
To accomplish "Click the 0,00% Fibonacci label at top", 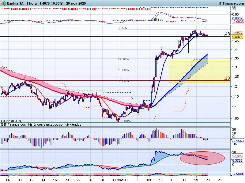I will tap(122, 28).
